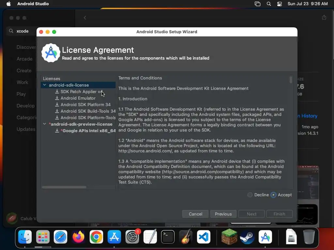Go back in the App Store window
This screenshot has height=250, width=334.
coord(85,18)
